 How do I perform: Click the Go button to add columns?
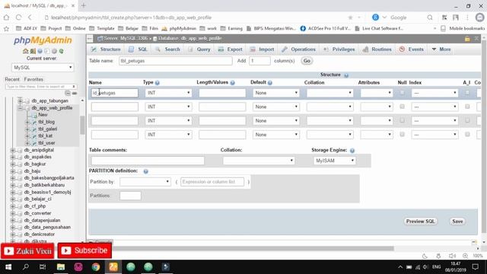(x=307, y=61)
